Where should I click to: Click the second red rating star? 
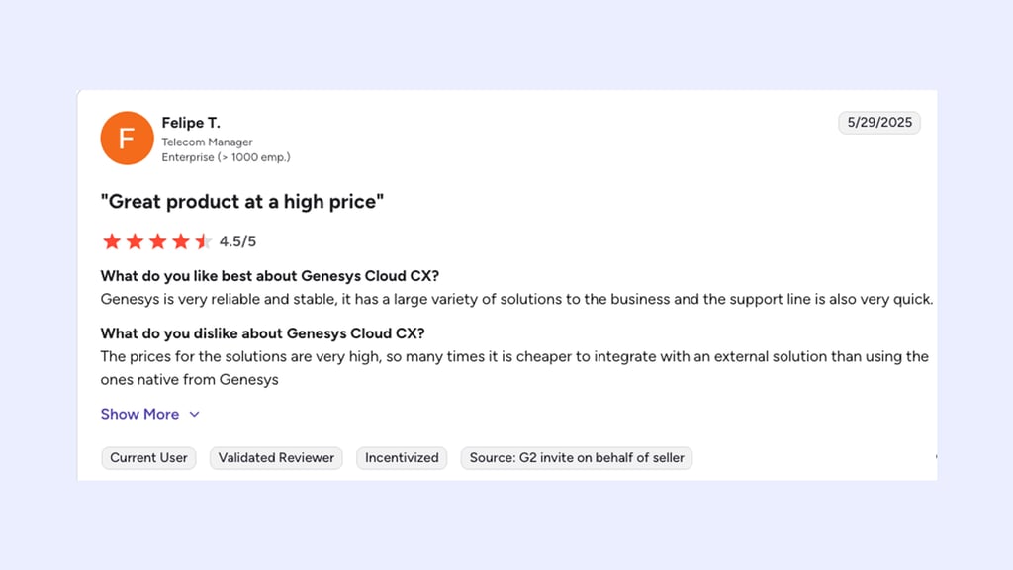click(135, 241)
